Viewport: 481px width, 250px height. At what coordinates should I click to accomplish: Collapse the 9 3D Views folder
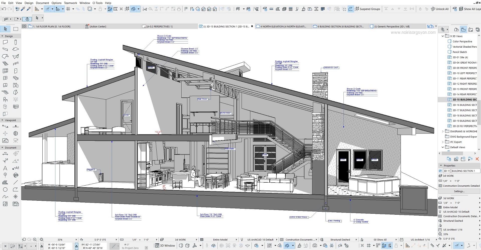pos(443,36)
